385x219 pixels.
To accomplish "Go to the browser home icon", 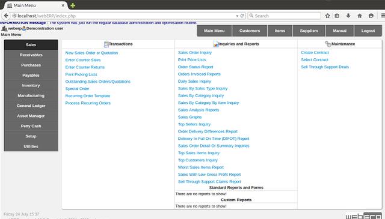I will pyautogui.click(x=360, y=16).
